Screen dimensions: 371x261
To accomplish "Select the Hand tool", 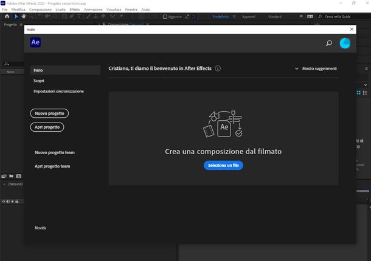I will click(24, 16).
